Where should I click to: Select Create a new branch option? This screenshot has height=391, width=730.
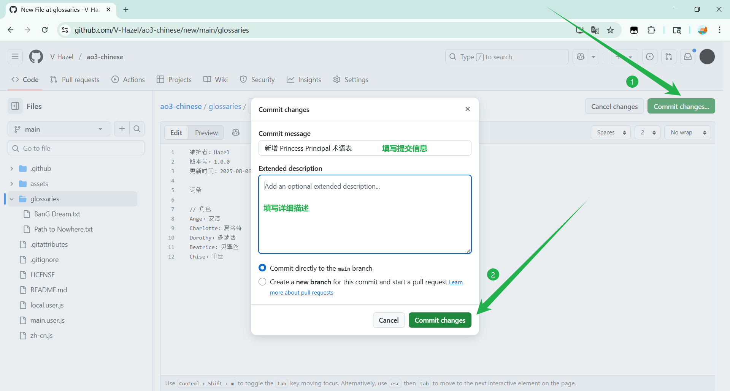(x=262, y=282)
